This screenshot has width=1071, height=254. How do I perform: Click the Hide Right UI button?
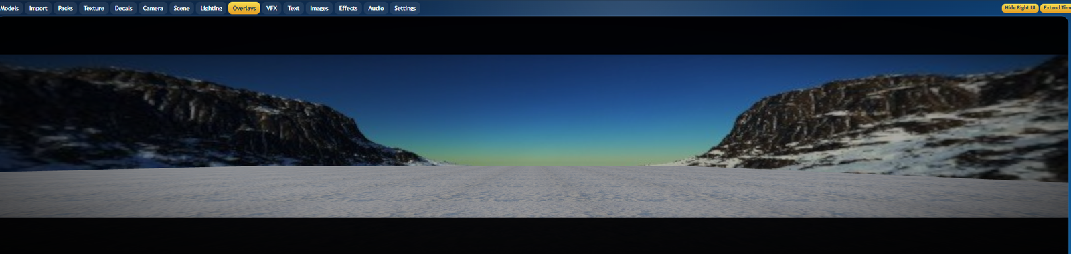[1020, 8]
